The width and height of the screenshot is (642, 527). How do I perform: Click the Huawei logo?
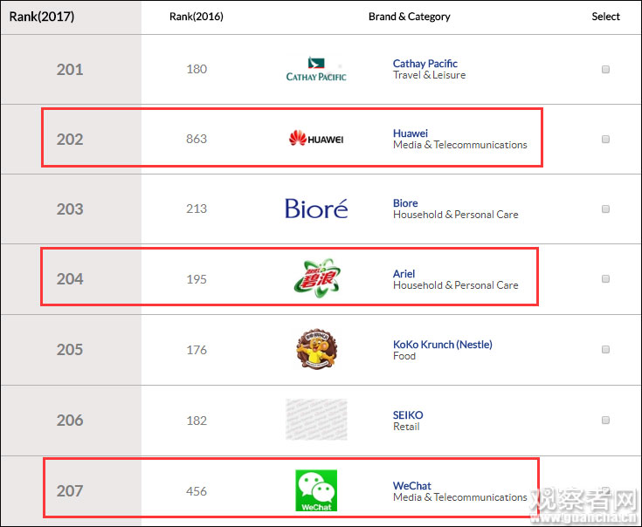point(316,139)
